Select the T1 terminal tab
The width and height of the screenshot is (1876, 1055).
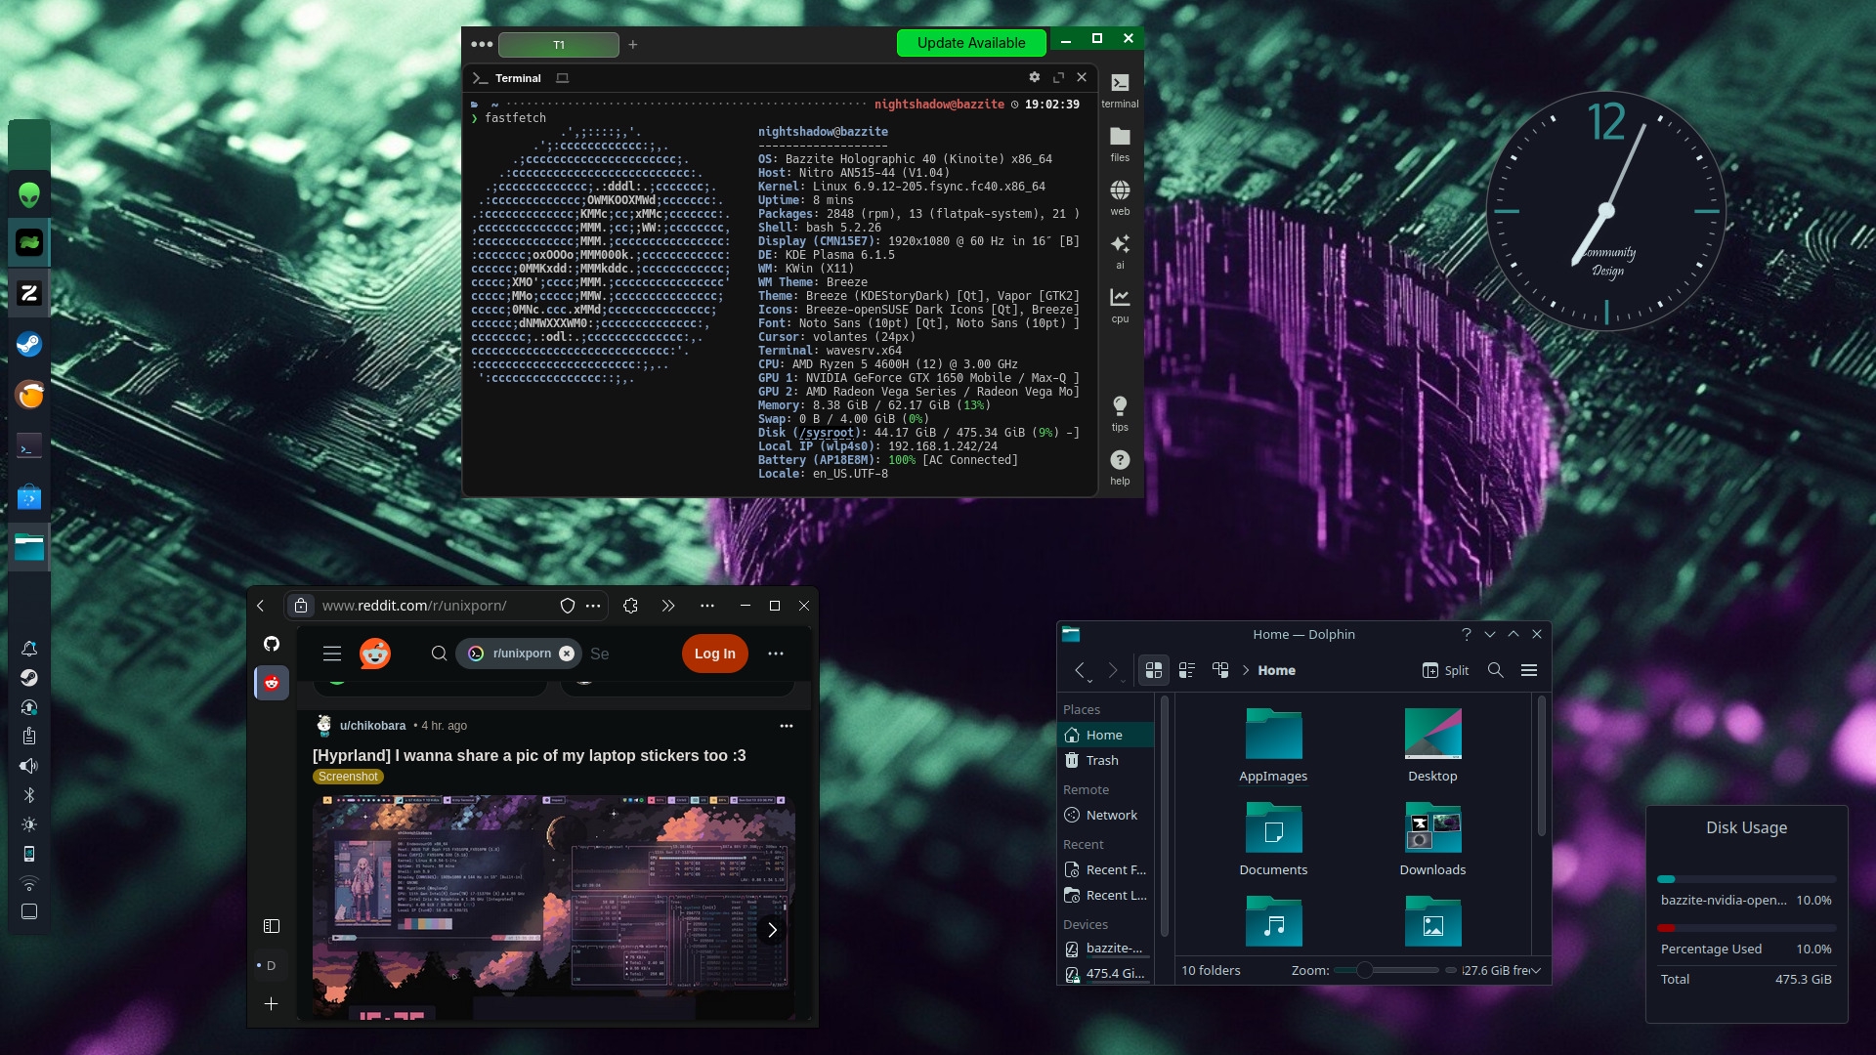558,45
